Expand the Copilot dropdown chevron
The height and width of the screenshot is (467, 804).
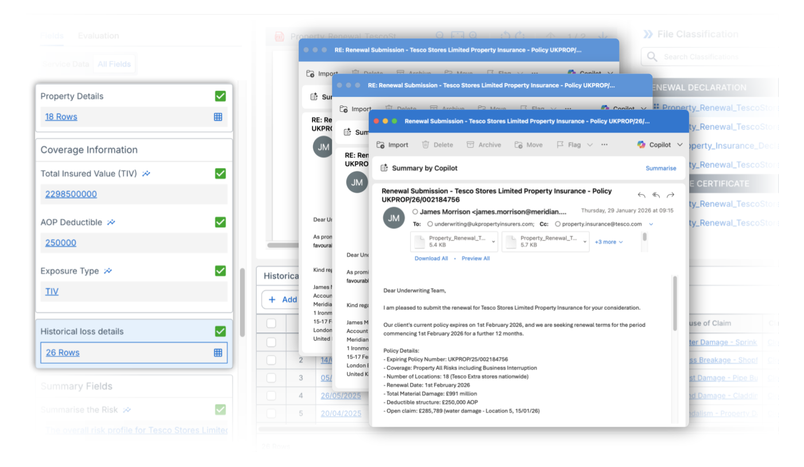pos(680,145)
